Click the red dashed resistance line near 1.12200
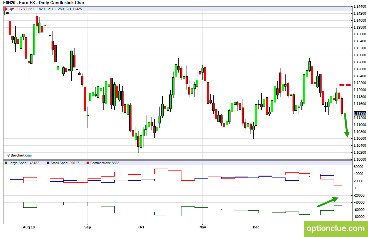 pyautogui.click(x=345, y=85)
